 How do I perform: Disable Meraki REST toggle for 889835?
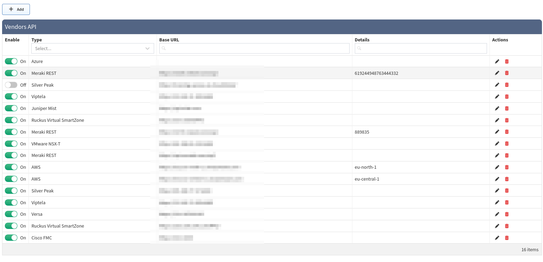pos(11,132)
